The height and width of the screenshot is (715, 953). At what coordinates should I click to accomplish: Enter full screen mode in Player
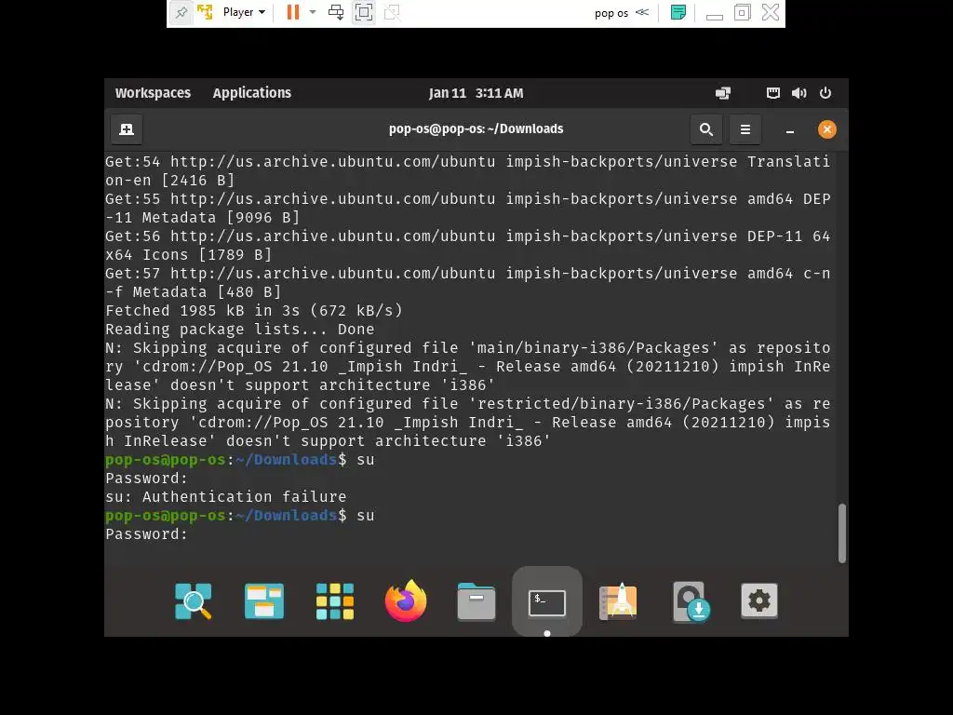(364, 12)
